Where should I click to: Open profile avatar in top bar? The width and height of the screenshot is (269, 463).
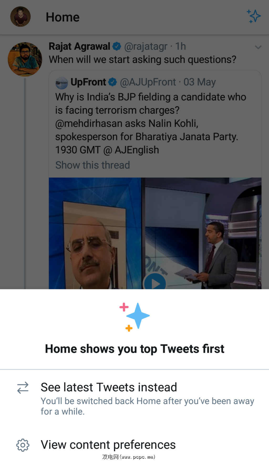tap(20, 17)
